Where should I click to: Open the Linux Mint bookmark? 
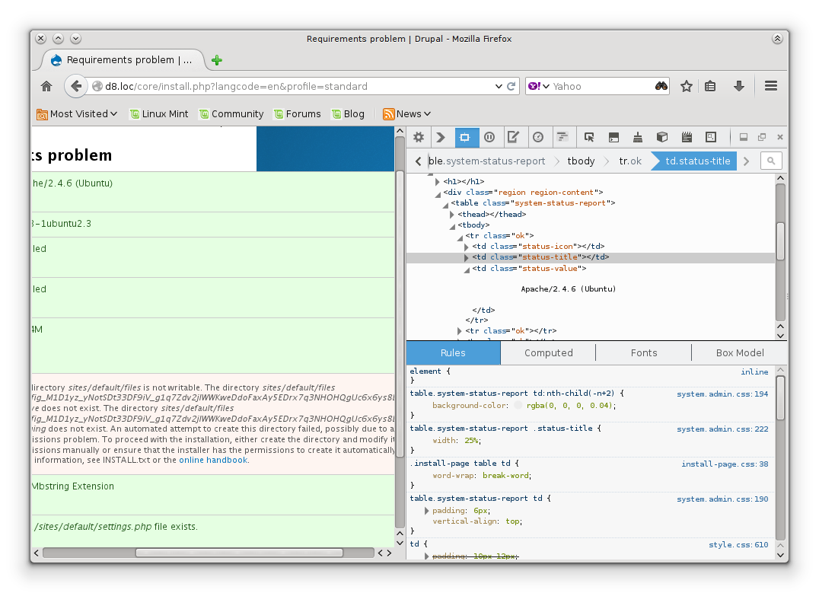pyautogui.click(x=159, y=114)
